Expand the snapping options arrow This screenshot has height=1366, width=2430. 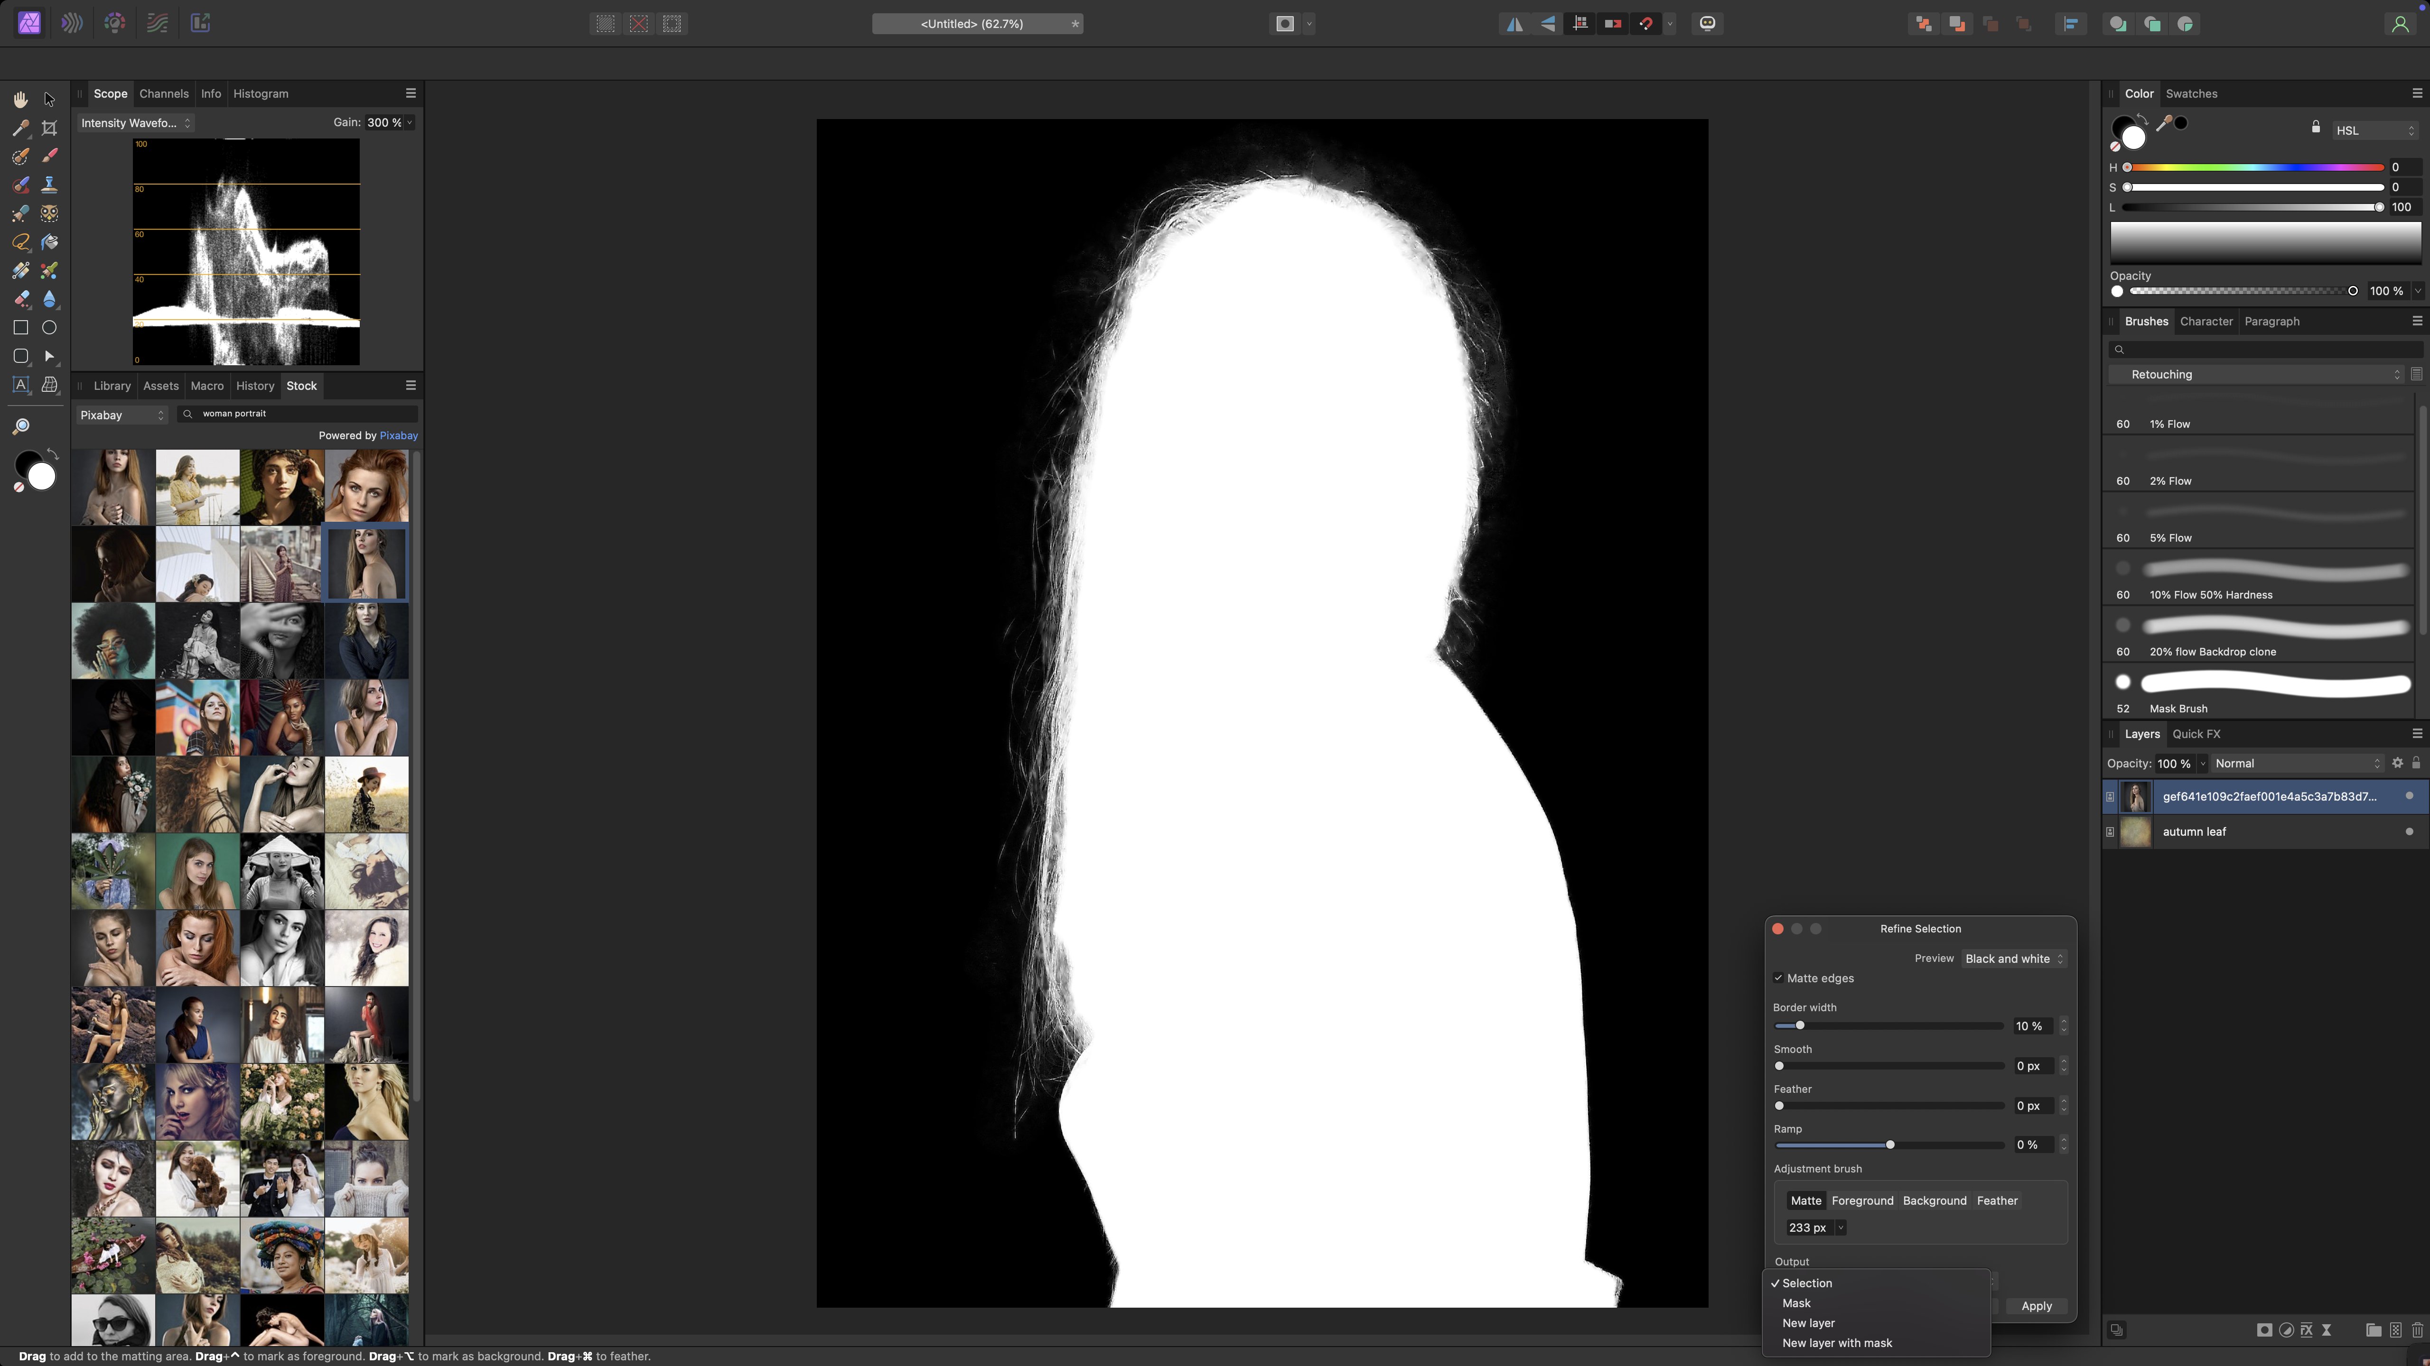tap(1671, 24)
